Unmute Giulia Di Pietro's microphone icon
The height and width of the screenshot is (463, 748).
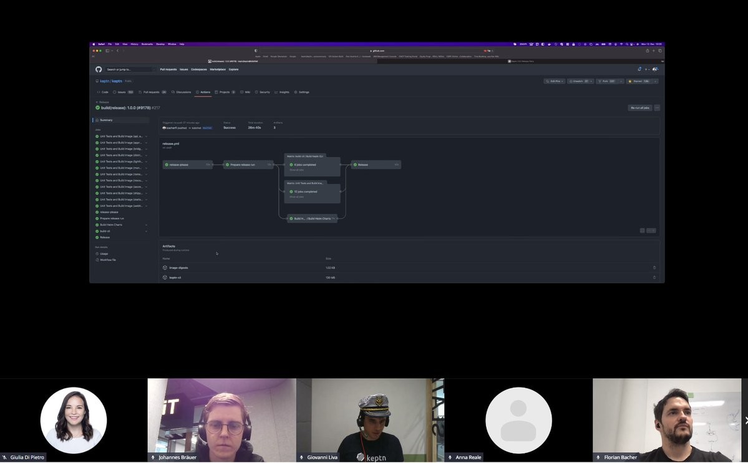point(5,457)
